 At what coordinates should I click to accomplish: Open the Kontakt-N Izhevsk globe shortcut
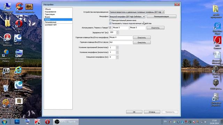(x=6, y=56)
